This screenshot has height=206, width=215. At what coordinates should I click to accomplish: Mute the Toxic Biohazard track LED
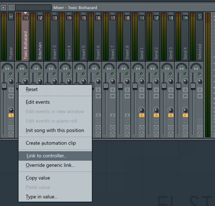tap(25, 74)
